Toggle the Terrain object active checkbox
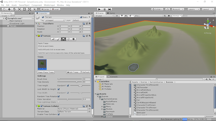216x121 pixels. tap(43, 17)
